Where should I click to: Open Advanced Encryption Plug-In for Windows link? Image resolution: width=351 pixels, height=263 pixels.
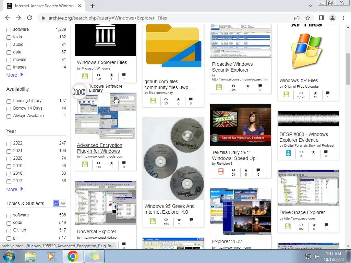99,148
